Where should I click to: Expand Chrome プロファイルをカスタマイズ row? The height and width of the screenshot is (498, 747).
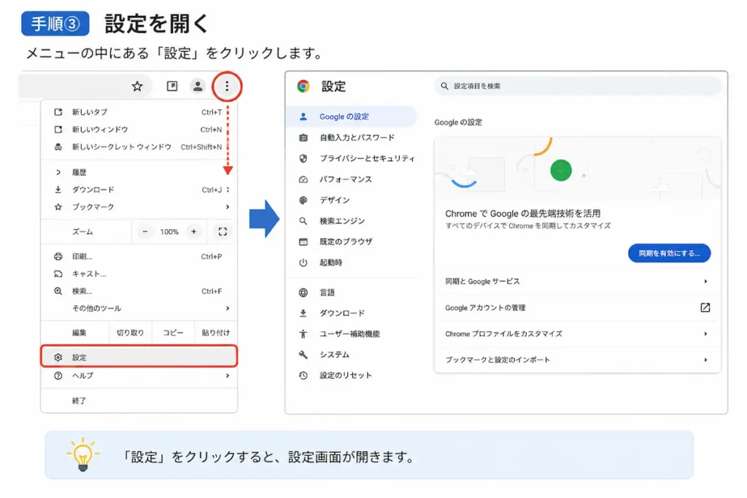pos(578,334)
